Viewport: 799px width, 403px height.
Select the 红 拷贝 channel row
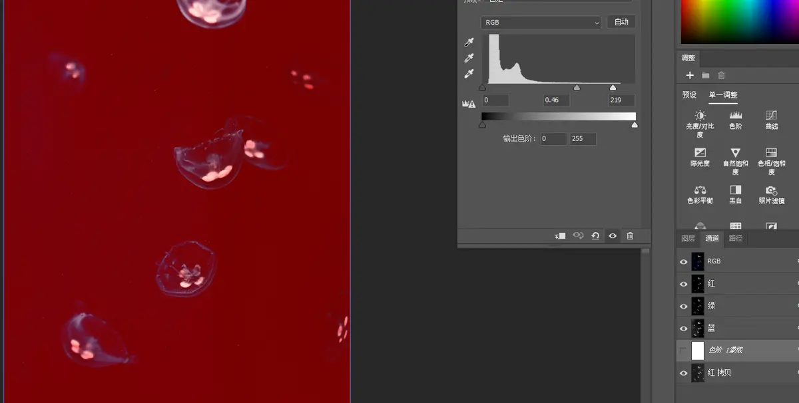[738, 373]
